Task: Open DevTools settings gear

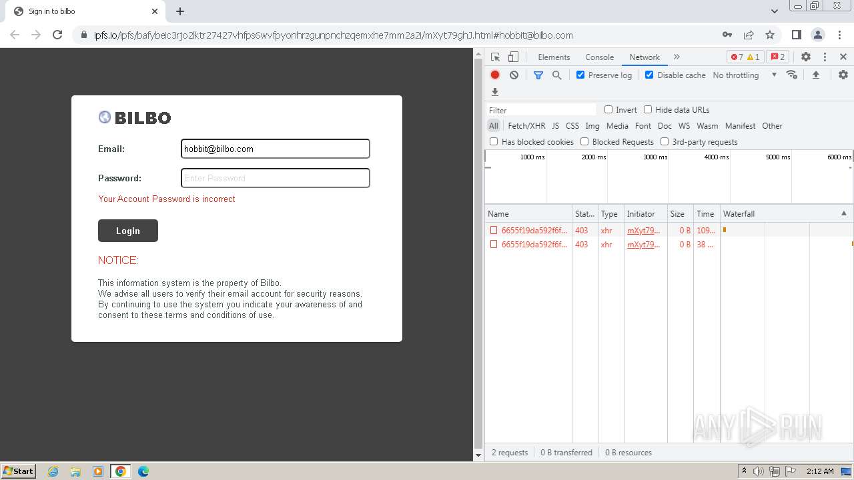Action: click(x=806, y=57)
